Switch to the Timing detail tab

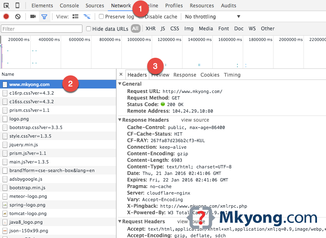232,75
